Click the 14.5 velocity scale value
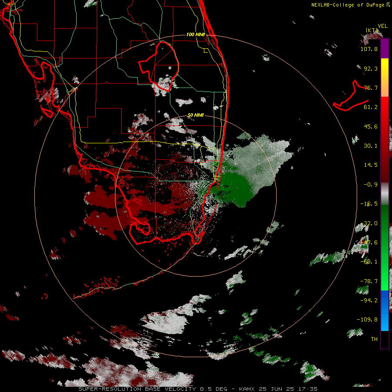Image resolution: width=392 pixels, height=392 pixels. click(x=371, y=165)
